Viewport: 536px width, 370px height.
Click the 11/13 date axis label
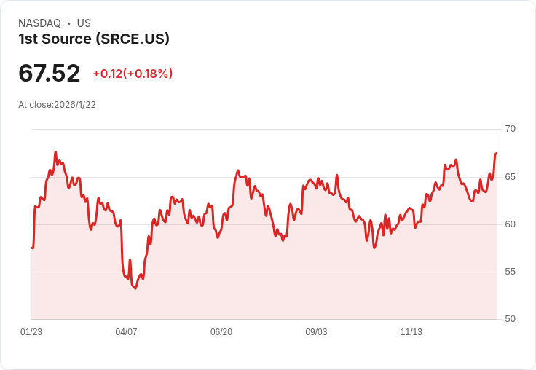pos(411,332)
